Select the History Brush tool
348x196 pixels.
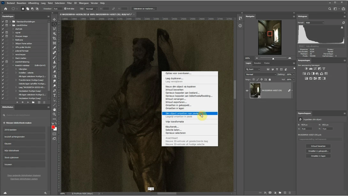54,67
